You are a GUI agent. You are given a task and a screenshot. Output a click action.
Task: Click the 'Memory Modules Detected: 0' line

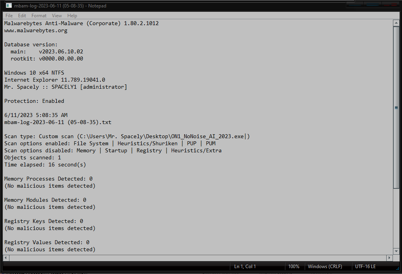(45, 200)
